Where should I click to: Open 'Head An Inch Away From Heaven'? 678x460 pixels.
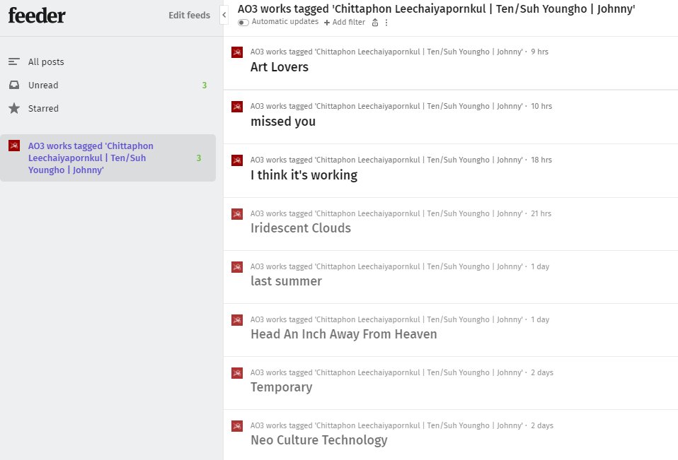[x=344, y=334]
